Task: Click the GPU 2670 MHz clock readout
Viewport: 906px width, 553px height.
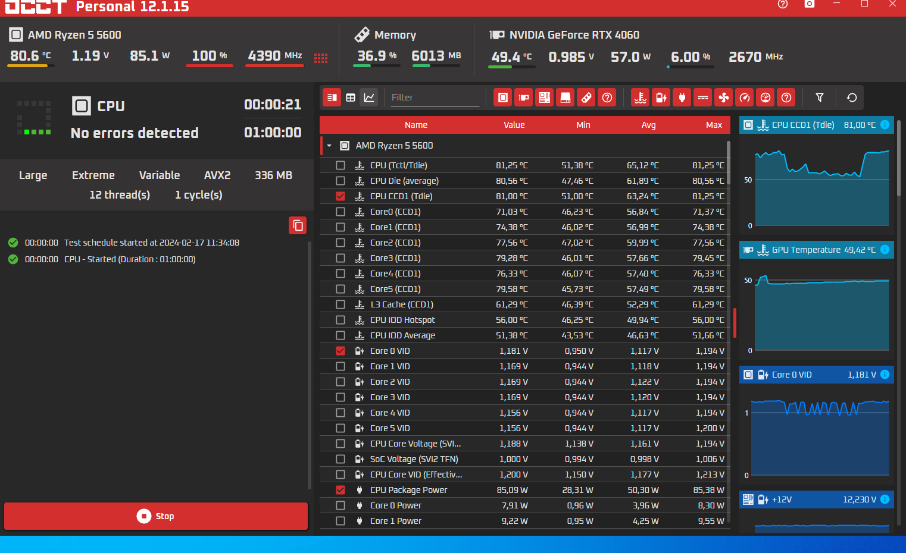Action: tap(755, 56)
